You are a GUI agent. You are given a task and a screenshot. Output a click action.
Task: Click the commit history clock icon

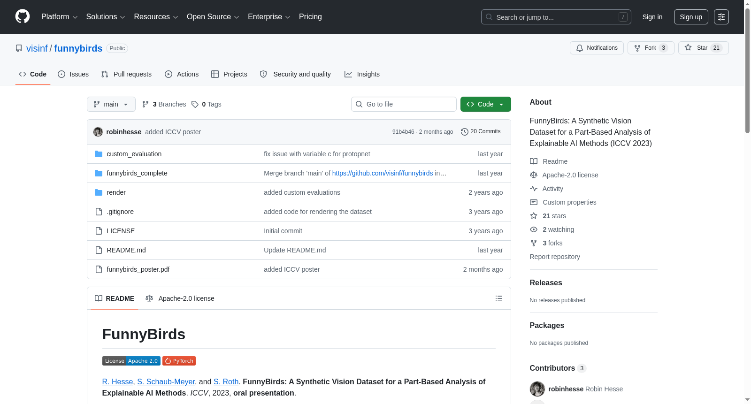click(x=465, y=132)
